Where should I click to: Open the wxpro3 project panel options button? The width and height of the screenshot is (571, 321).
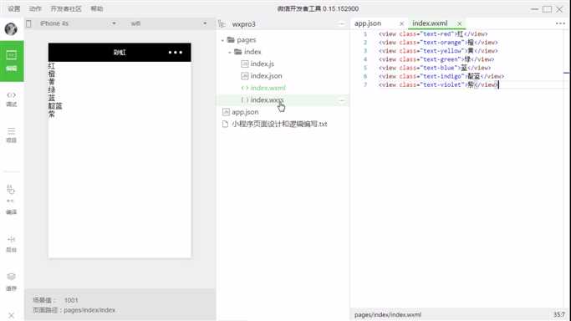coord(341,24)
